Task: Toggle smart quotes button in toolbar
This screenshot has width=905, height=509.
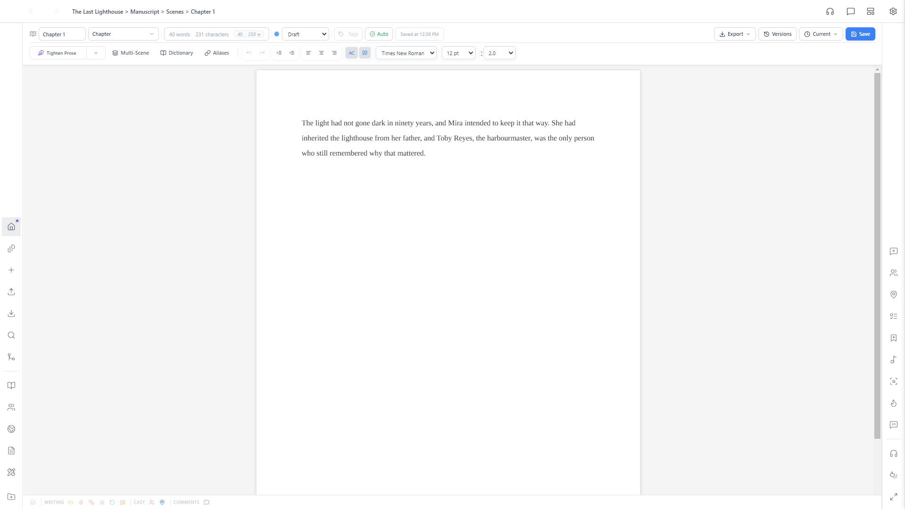Action: [x=365, y=53]
